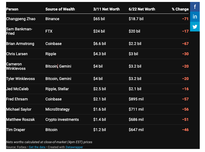This screenshot has height=152, width=205.
Task: Click the 6/22 Net Worth header
Action: tap(142, 9)
